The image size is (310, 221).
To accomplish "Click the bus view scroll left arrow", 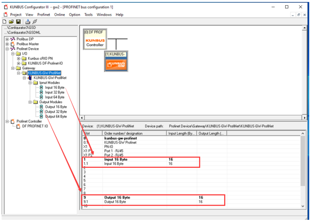I will pyautogui.click(x=82, y=118).
